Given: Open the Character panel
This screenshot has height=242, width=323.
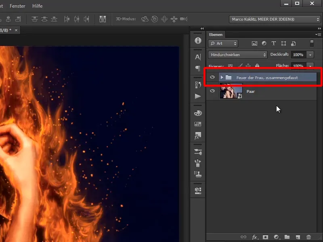Looking at the screenshot, I should click(198, 57).
